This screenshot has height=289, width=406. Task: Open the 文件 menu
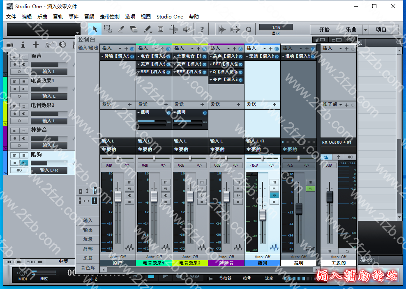coord(11,16)
